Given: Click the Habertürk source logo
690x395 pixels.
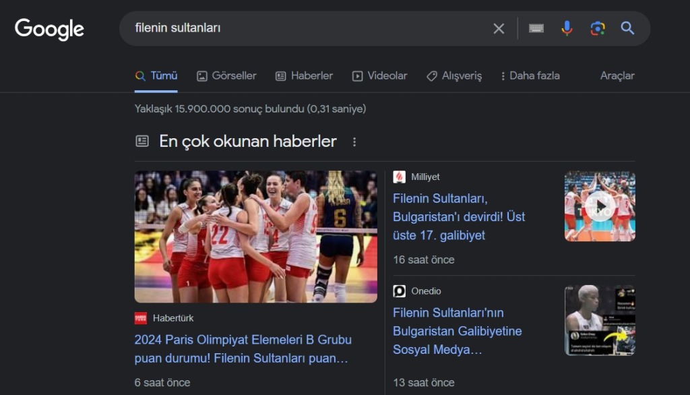Looking at the screenshot, I should 141,318.
